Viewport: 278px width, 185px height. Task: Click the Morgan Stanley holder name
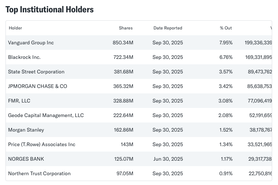tap(26, 130)
